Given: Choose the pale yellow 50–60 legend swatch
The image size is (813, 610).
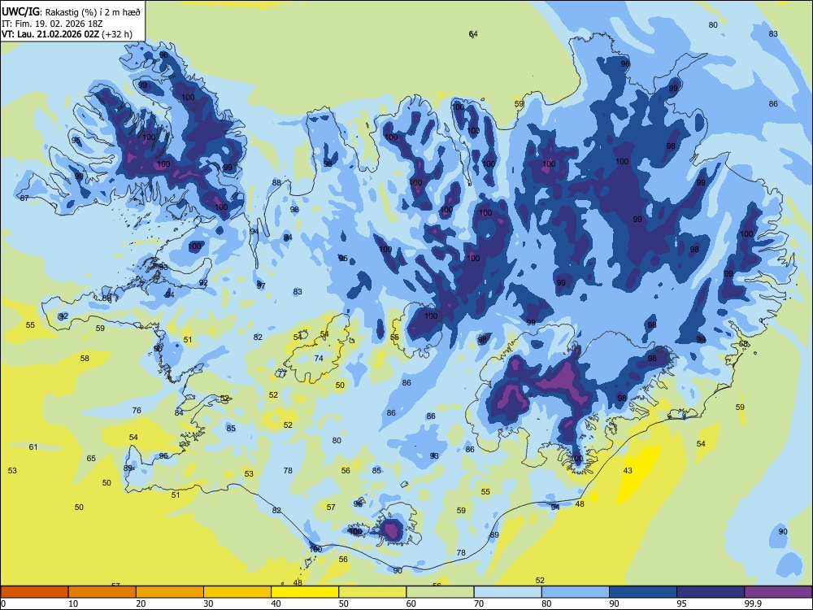Looking at the screenshot, I should pyautogui.click(x=372, y=592).
